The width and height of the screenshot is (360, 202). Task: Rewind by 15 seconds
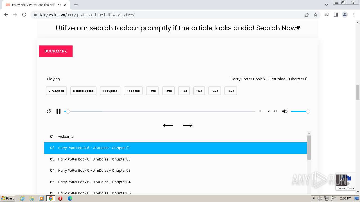pos(184,91)
